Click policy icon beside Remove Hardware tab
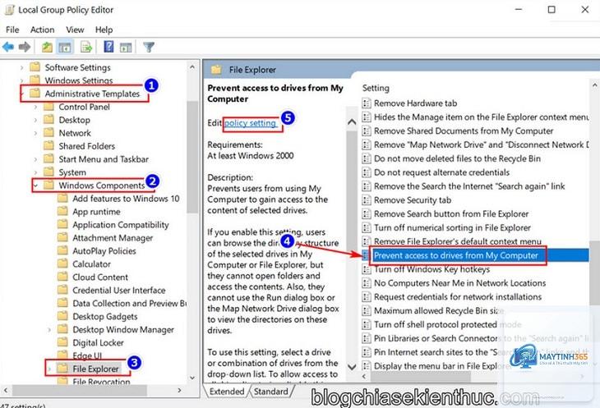The width and height of the screenshot is (600, 408). pyautogui.click(x=367, y=103)
